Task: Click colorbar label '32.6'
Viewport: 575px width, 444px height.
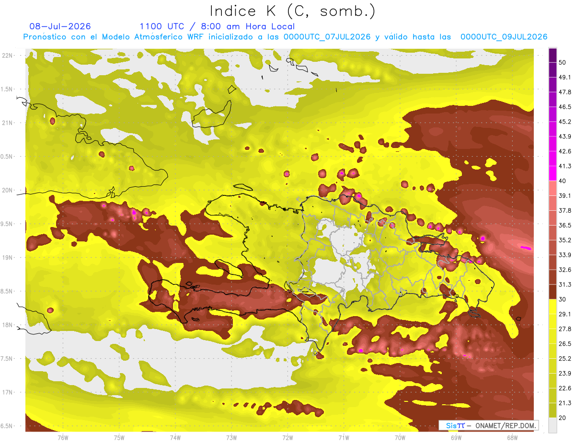Action: point(564,270)
